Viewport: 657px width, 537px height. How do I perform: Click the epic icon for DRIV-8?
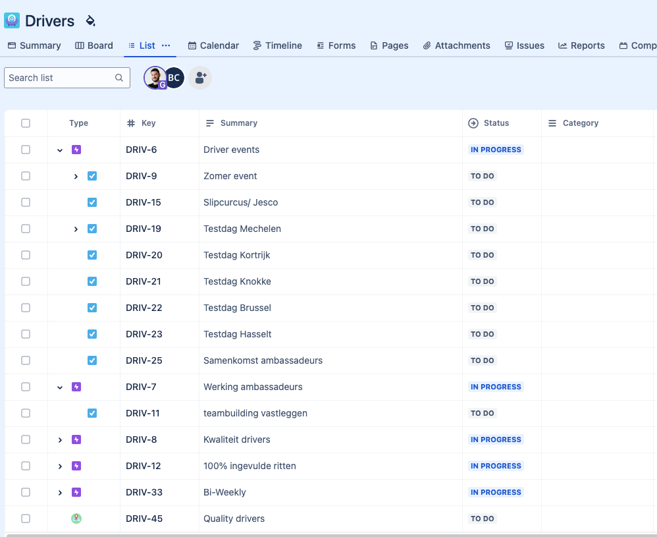click(76, 439)
